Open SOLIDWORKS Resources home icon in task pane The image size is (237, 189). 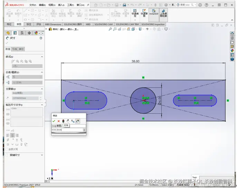(232, 34)
